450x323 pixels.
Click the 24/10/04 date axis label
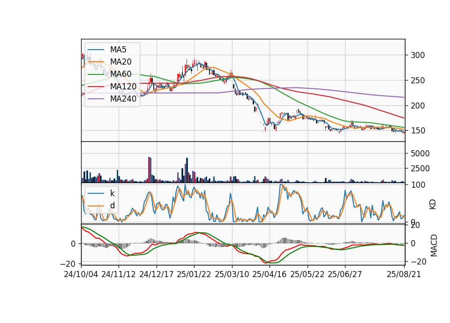point(81,274)
